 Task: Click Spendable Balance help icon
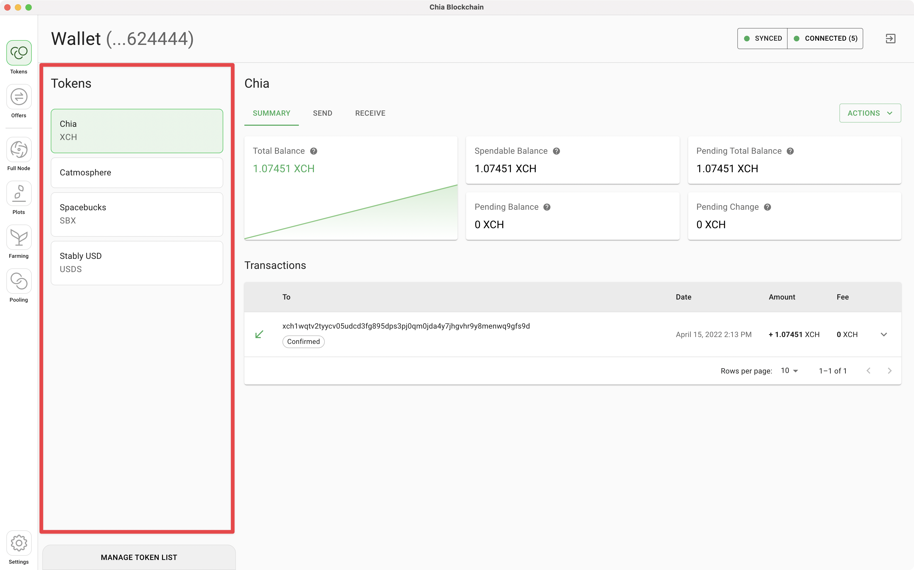[x=556, y=151]
